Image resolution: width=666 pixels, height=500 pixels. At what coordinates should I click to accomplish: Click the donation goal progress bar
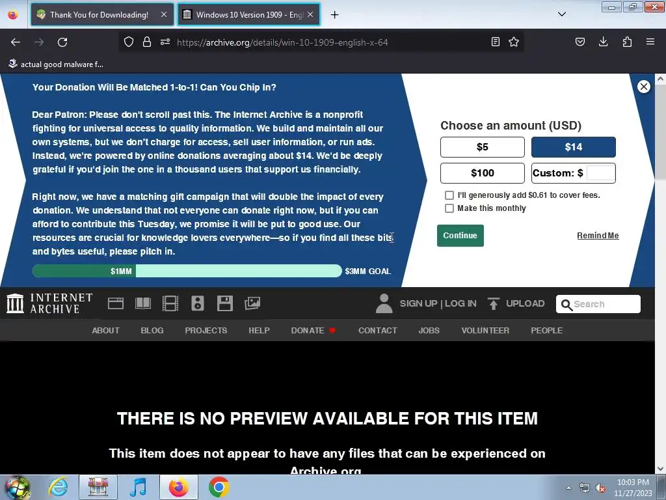coord(187,271)
